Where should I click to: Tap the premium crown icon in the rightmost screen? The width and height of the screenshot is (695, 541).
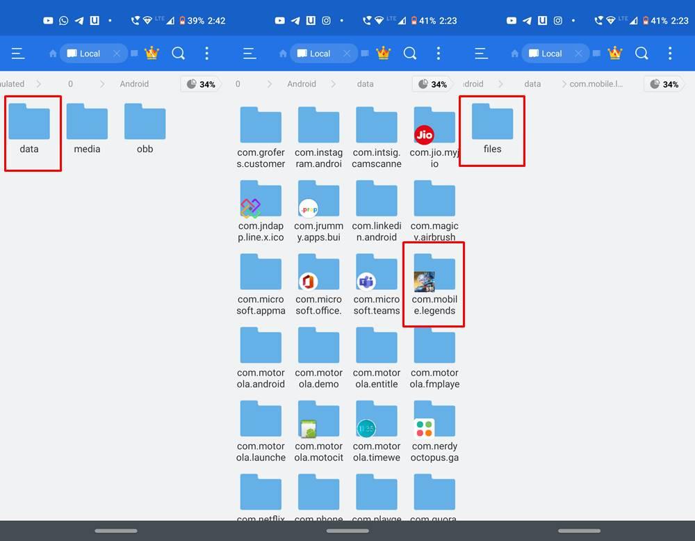[614, 54]
